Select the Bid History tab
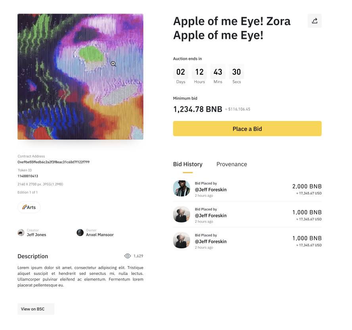The image size is (352, 330). 187,164
